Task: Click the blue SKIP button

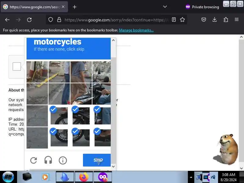Action: 97,160
